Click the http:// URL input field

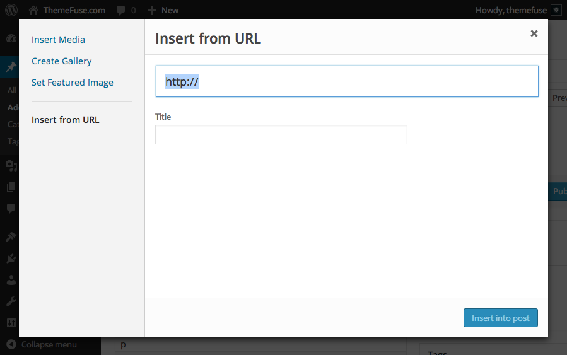coord(347,81)
